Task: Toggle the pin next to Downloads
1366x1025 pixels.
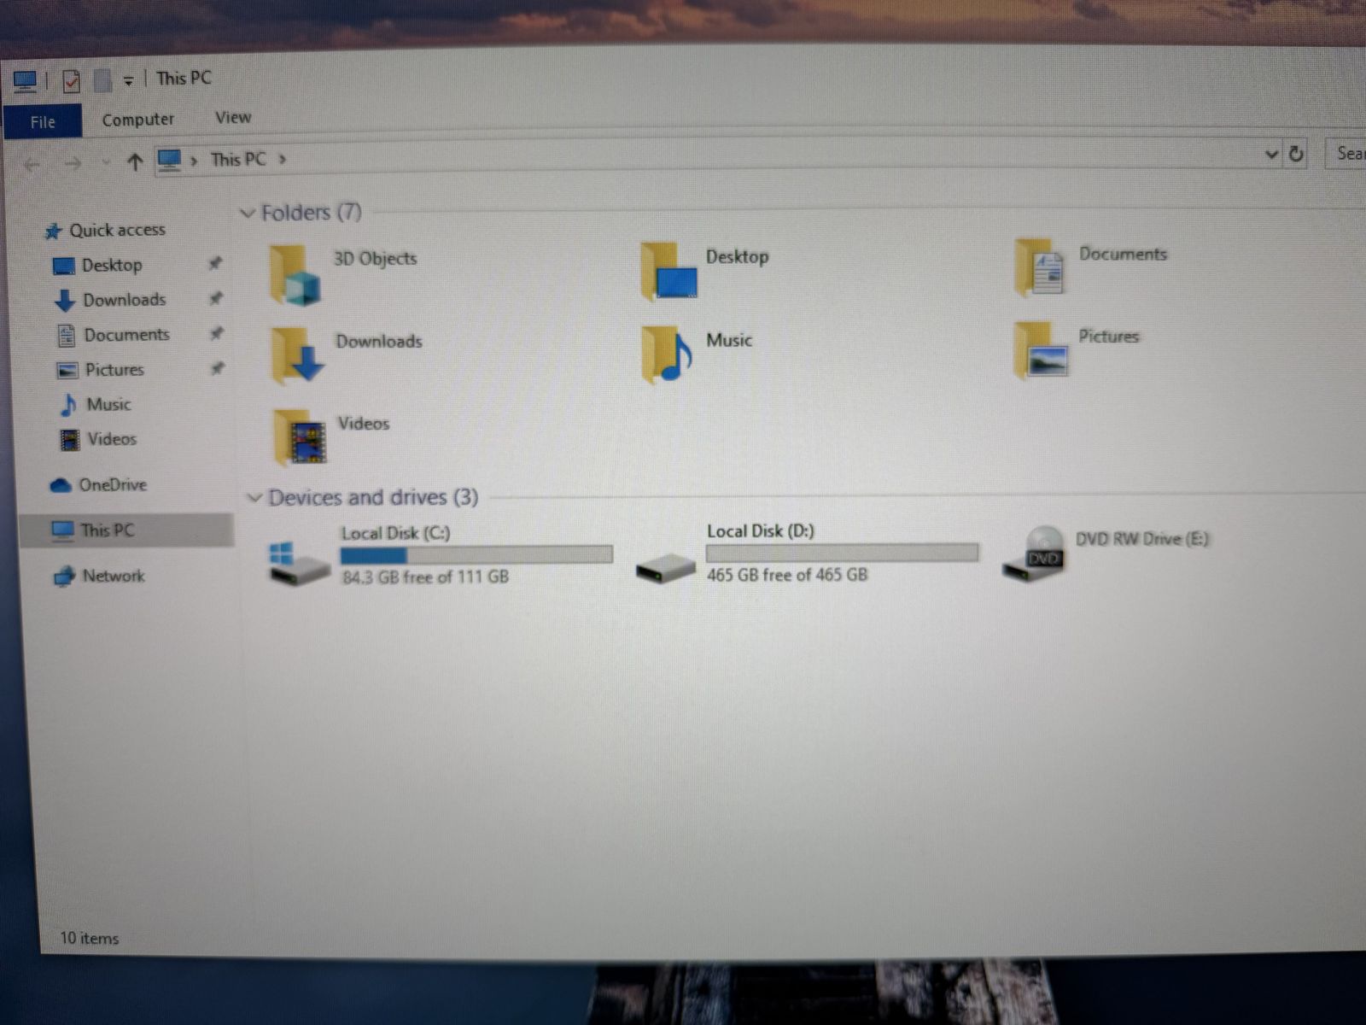Action: coord(217,299)
